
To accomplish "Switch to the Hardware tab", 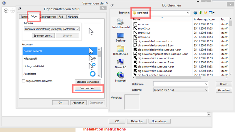I will [73, 17].
